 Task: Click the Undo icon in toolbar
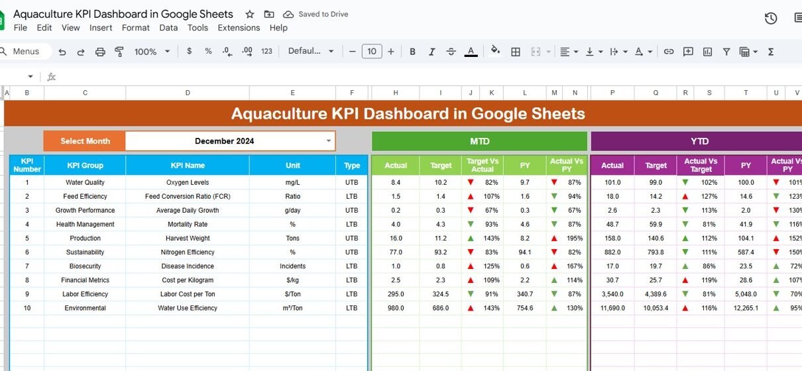[62, 52]
